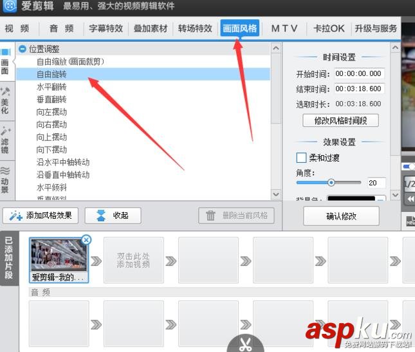Click 开始时间 field
The image size is (415, 352).
(x=358, y=73)
